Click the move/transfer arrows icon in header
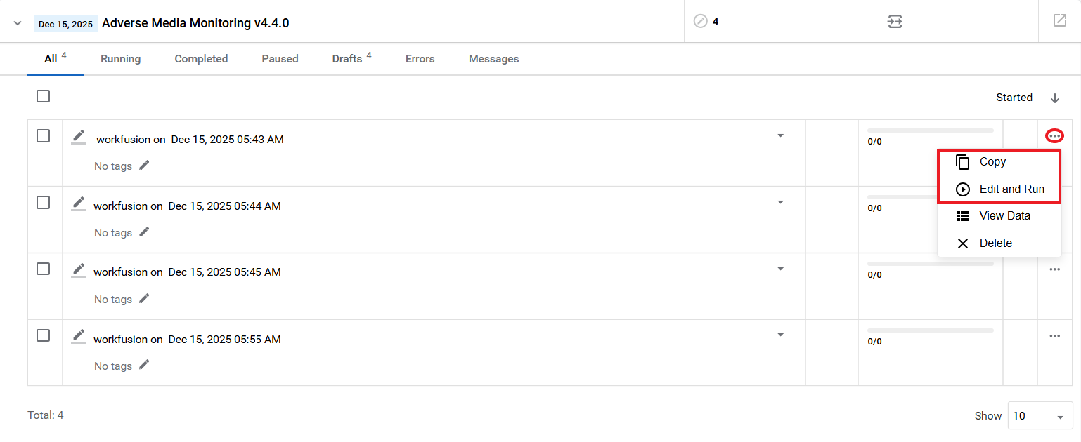Viewport: 1081px width, 442px height. point(894,22)
